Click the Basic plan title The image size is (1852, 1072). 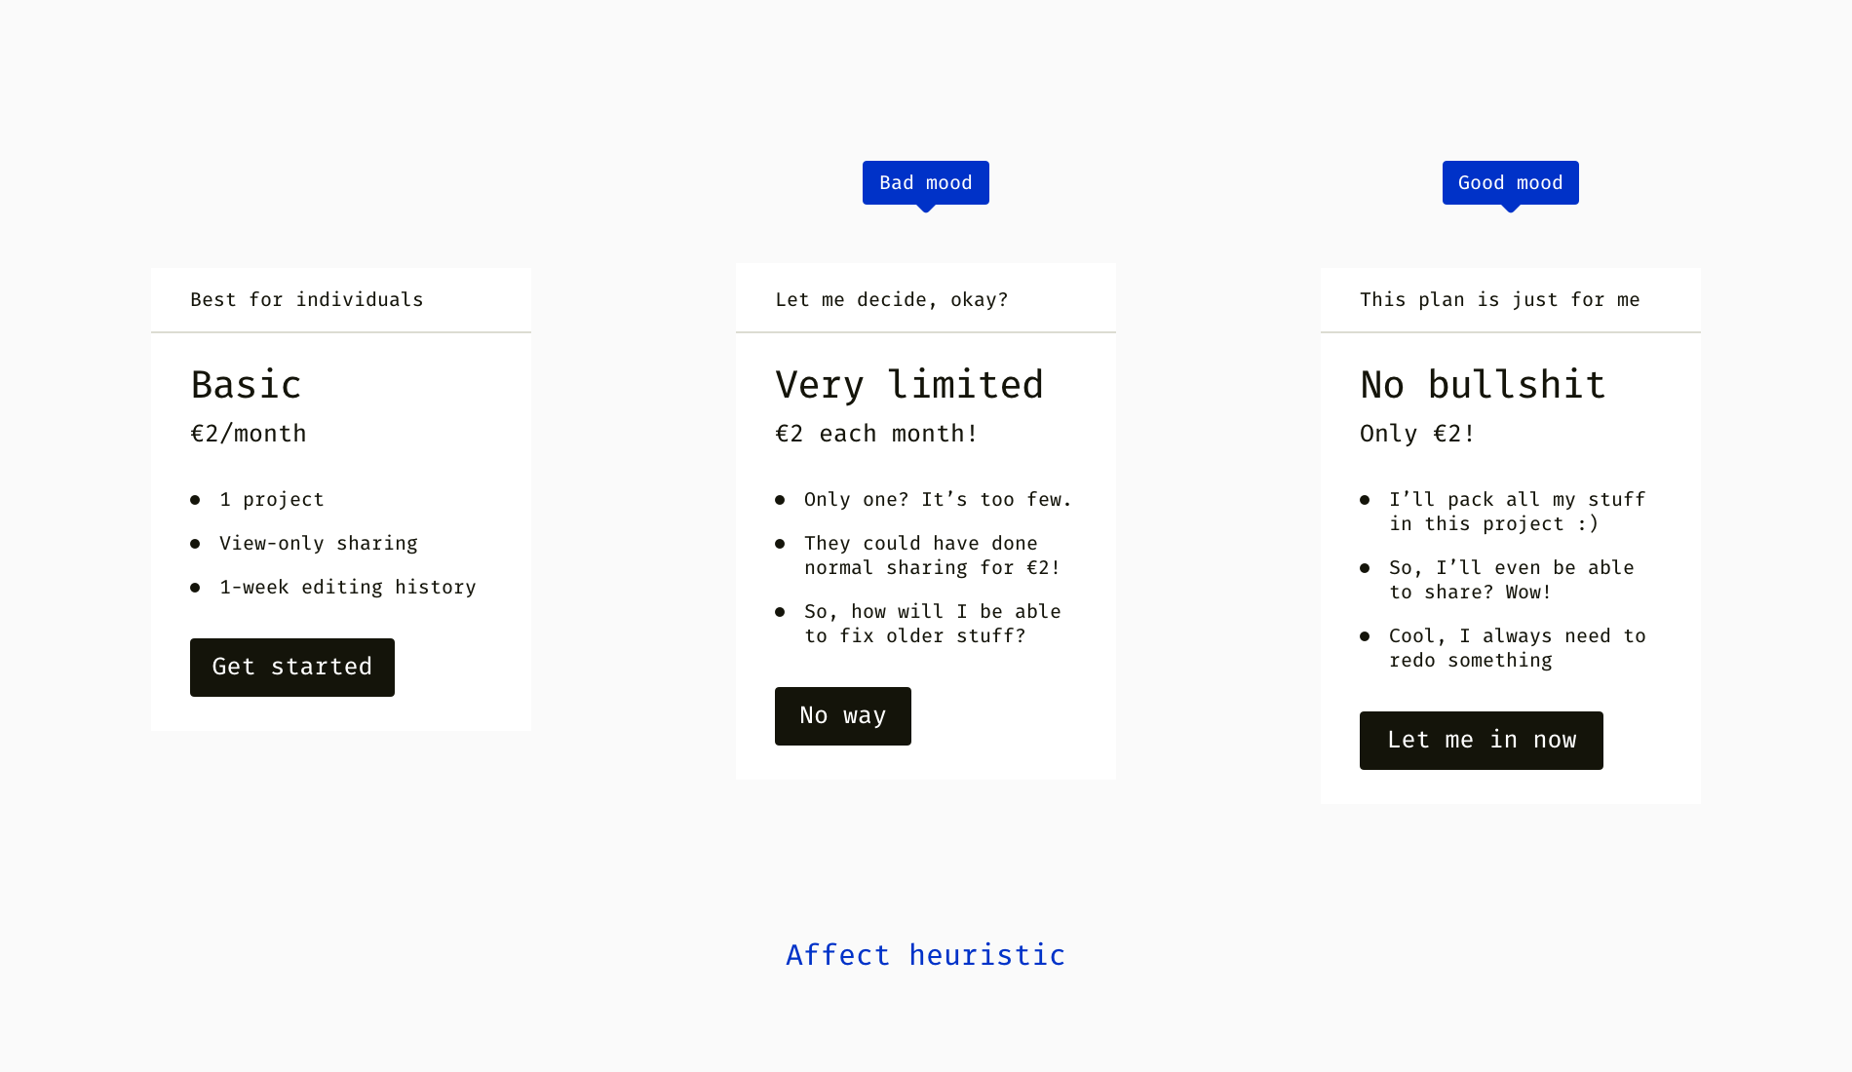coord(247,385)
